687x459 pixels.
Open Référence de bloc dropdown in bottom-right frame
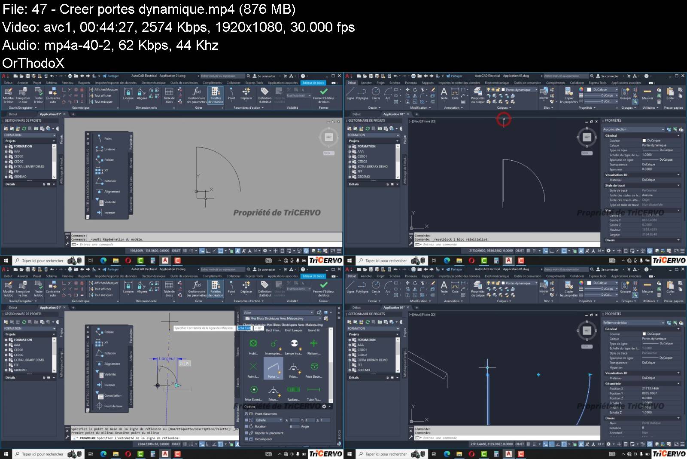(x=633, y=322)
